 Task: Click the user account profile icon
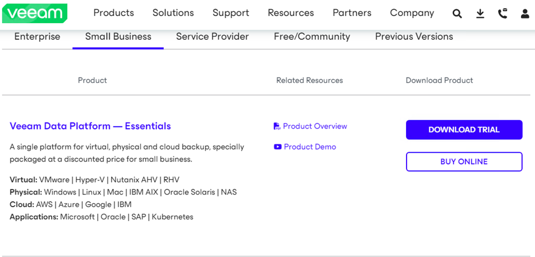[525, 13]
